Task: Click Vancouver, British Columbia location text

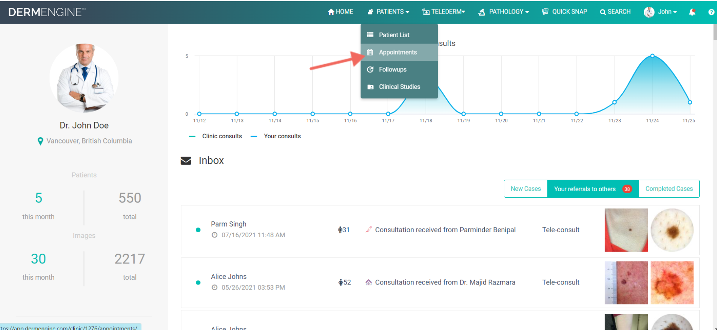Action: click(89, 141)
